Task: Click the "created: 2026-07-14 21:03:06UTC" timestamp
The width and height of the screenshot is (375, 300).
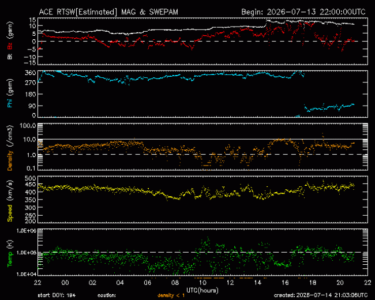Action: click(x=321, y=295)
